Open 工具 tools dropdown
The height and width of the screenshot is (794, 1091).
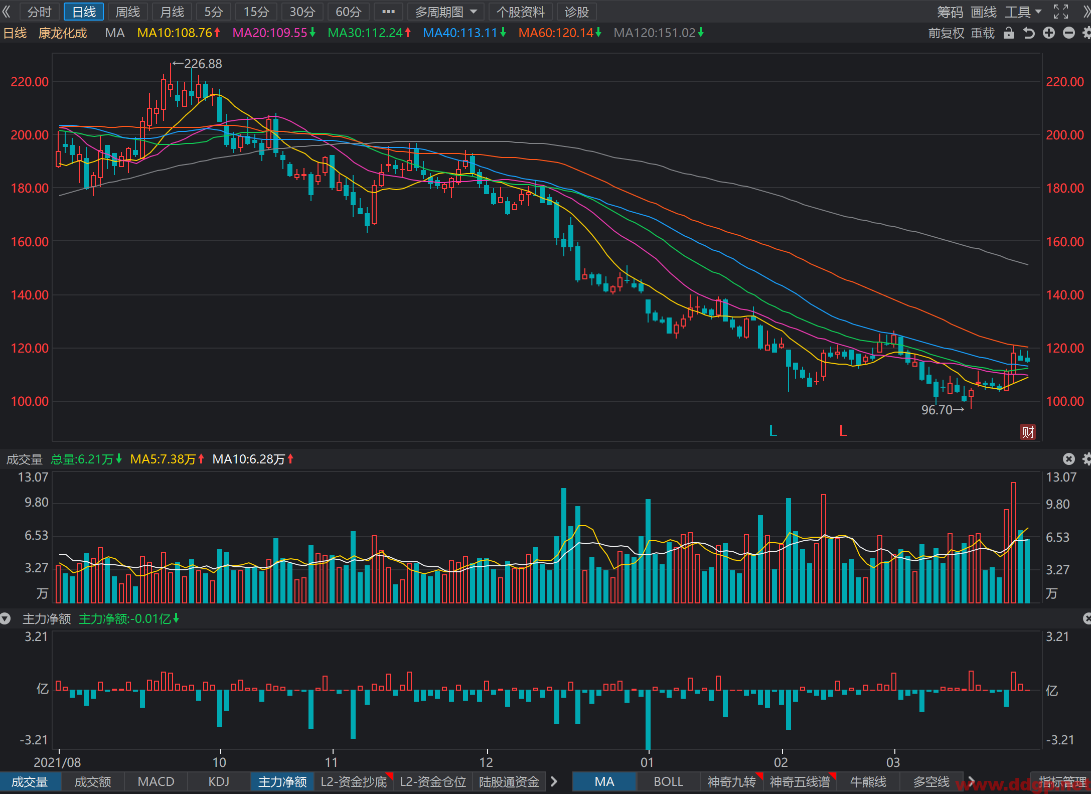pyautogui.click(x=1023, y=12)
